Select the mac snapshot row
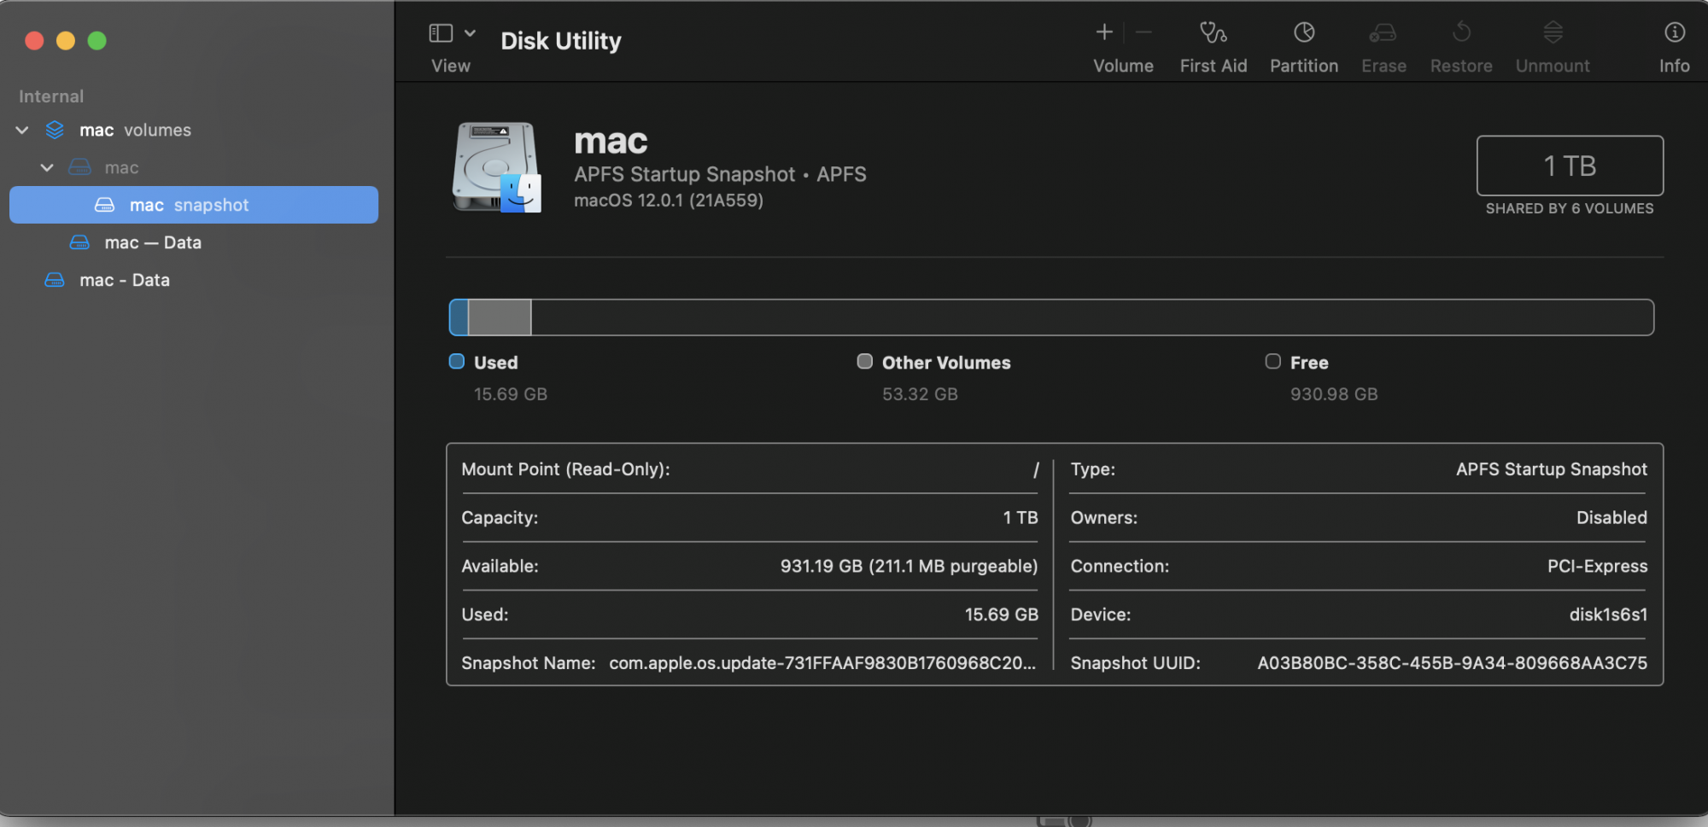Image resolution: width=1708 pixels, height=827 pixels. tap(194, 205)
